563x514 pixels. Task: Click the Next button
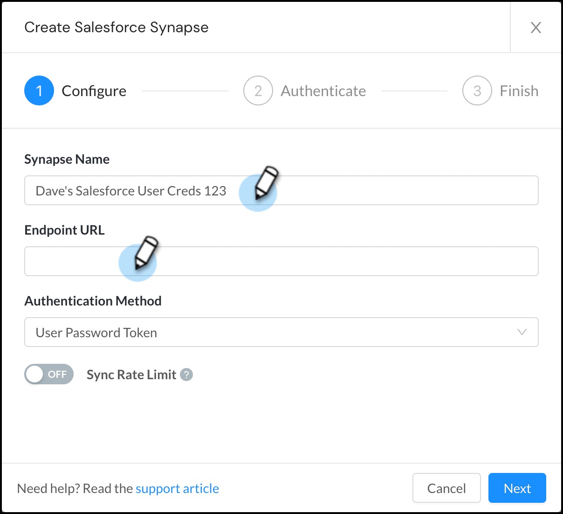click(517, 488)
